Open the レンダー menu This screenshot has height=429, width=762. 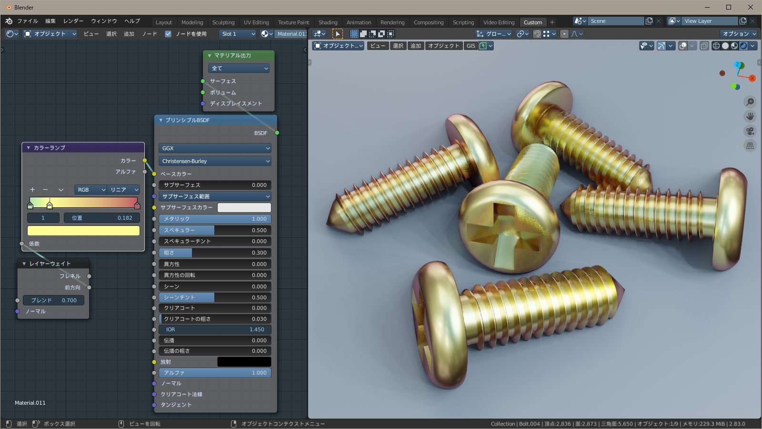point(73,21)
